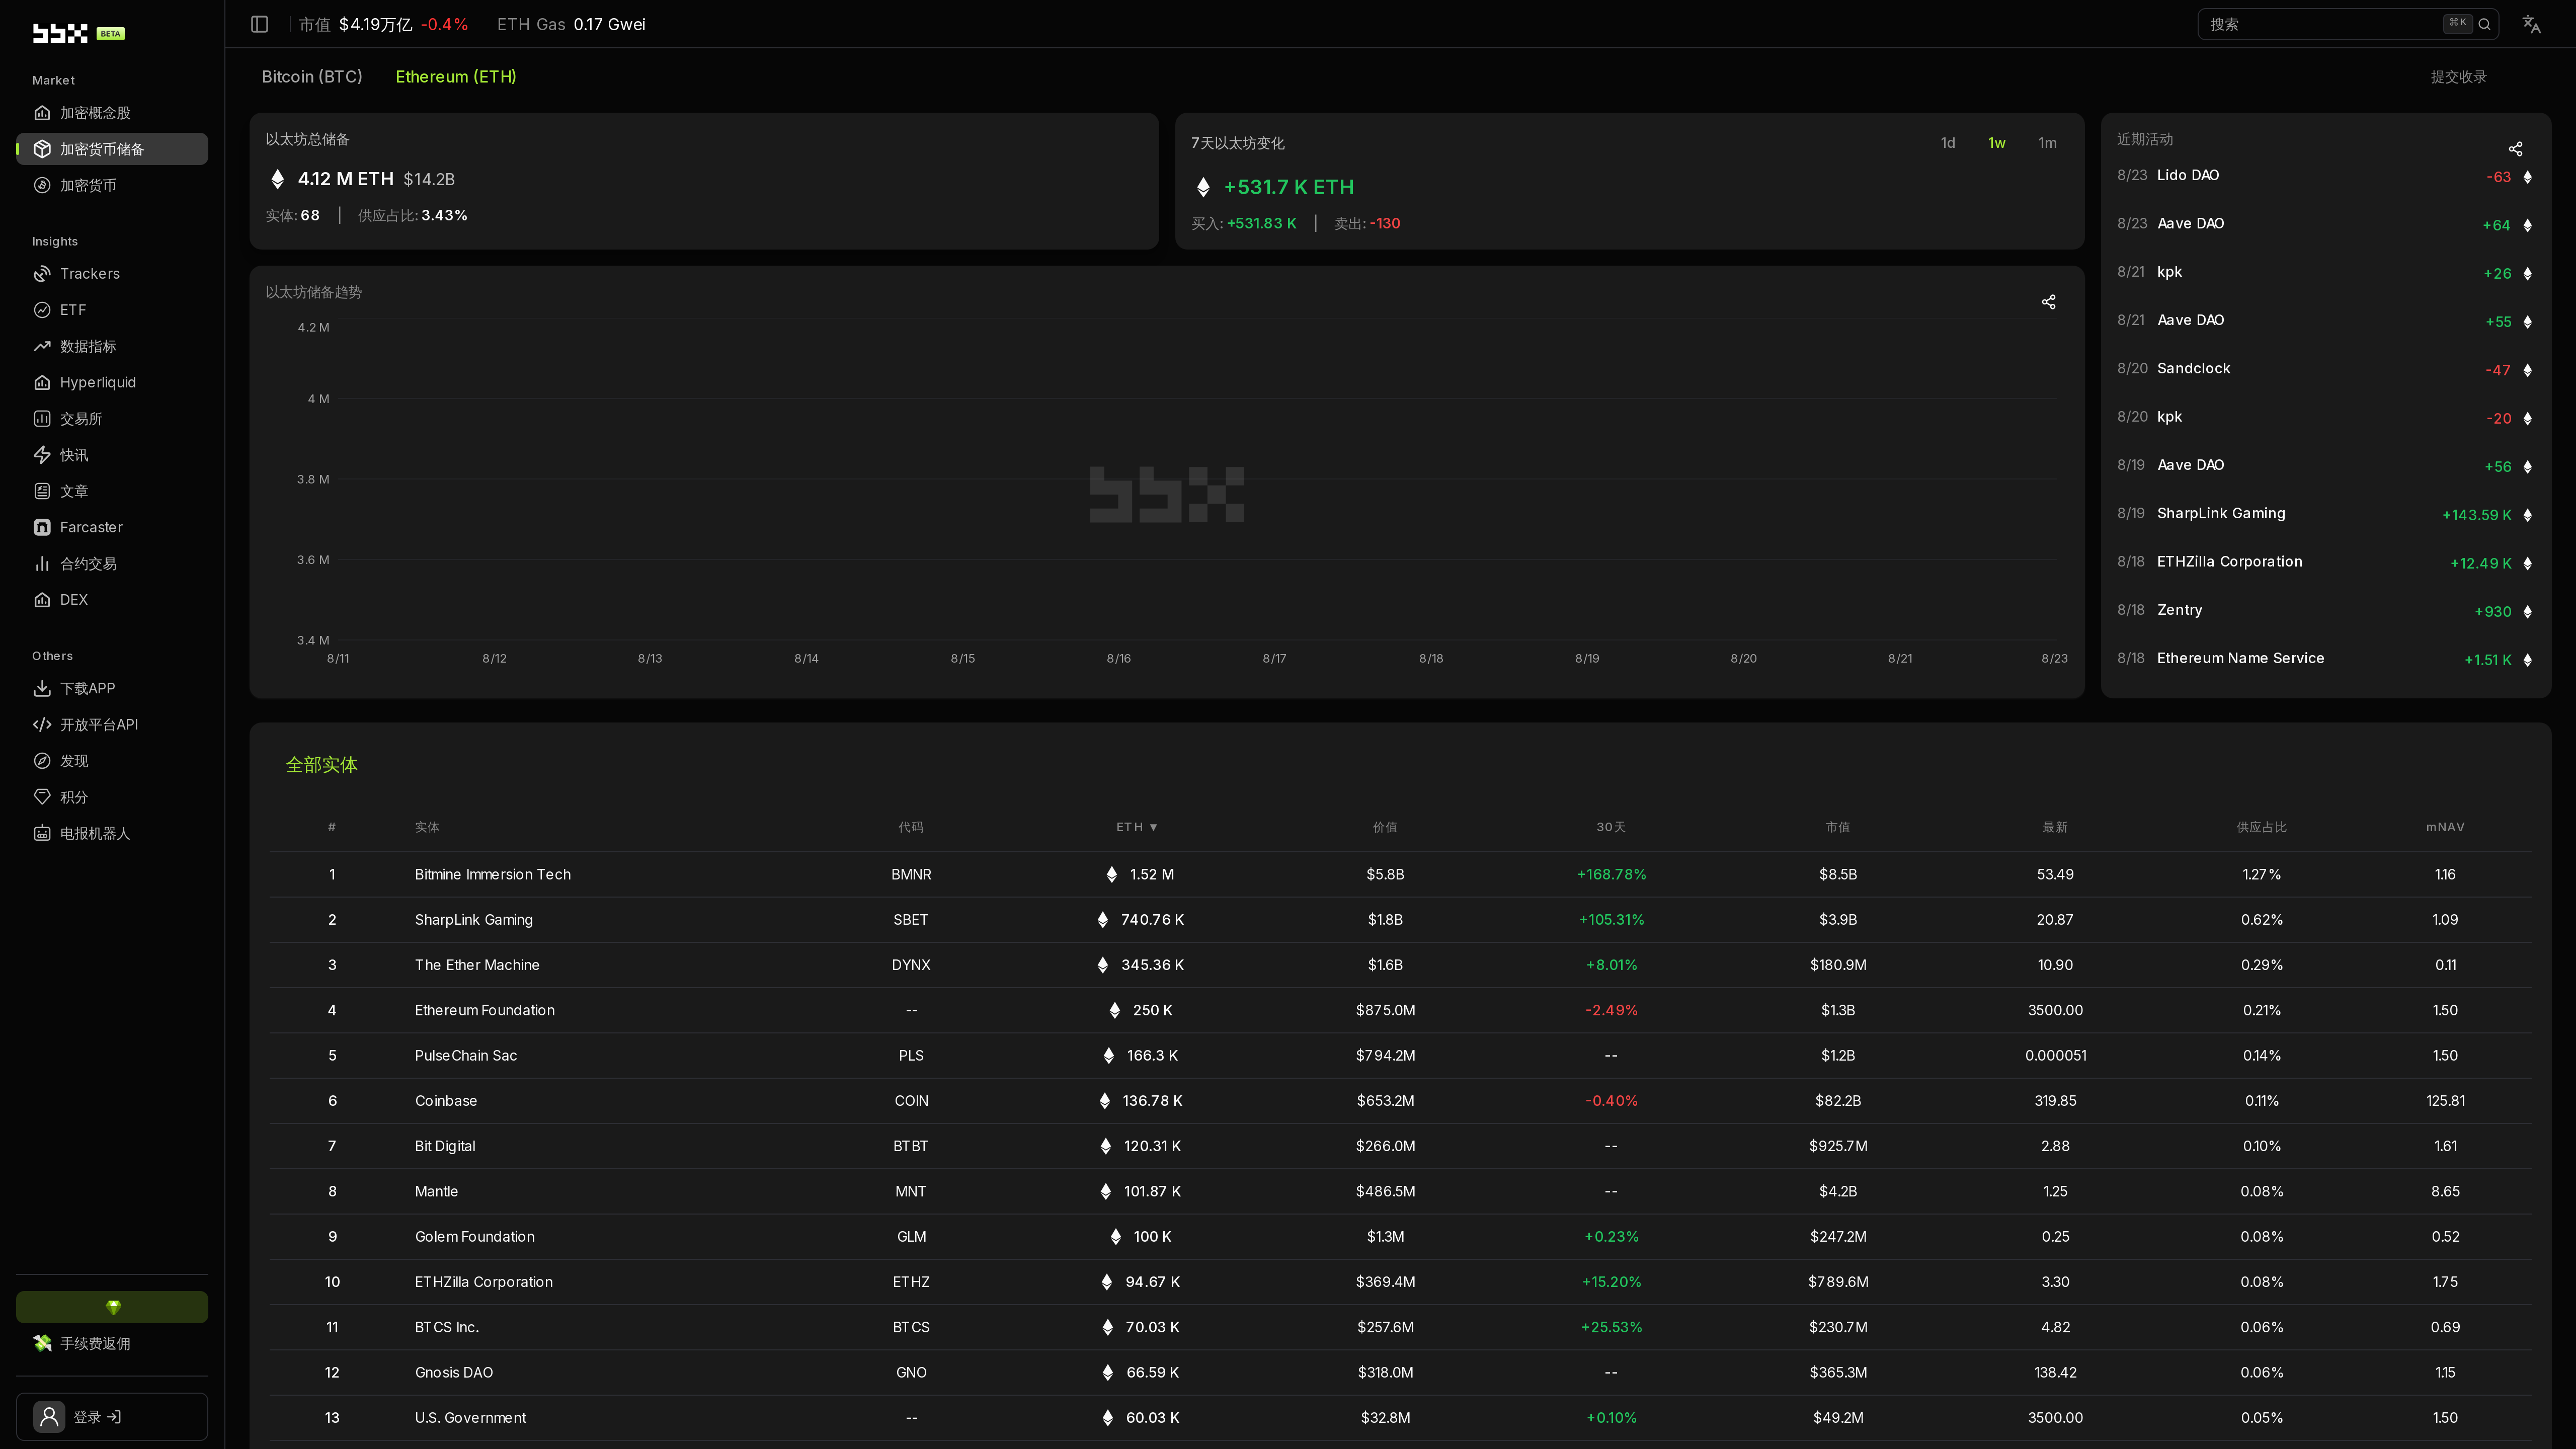Open 加密货币 in the sidebar
Viewport: 2576px width, 1449px height.
(x=112, y=185)
